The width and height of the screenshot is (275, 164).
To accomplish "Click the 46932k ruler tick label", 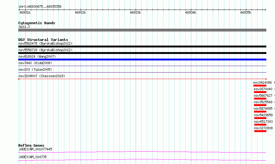I will (x=80, y=12).
